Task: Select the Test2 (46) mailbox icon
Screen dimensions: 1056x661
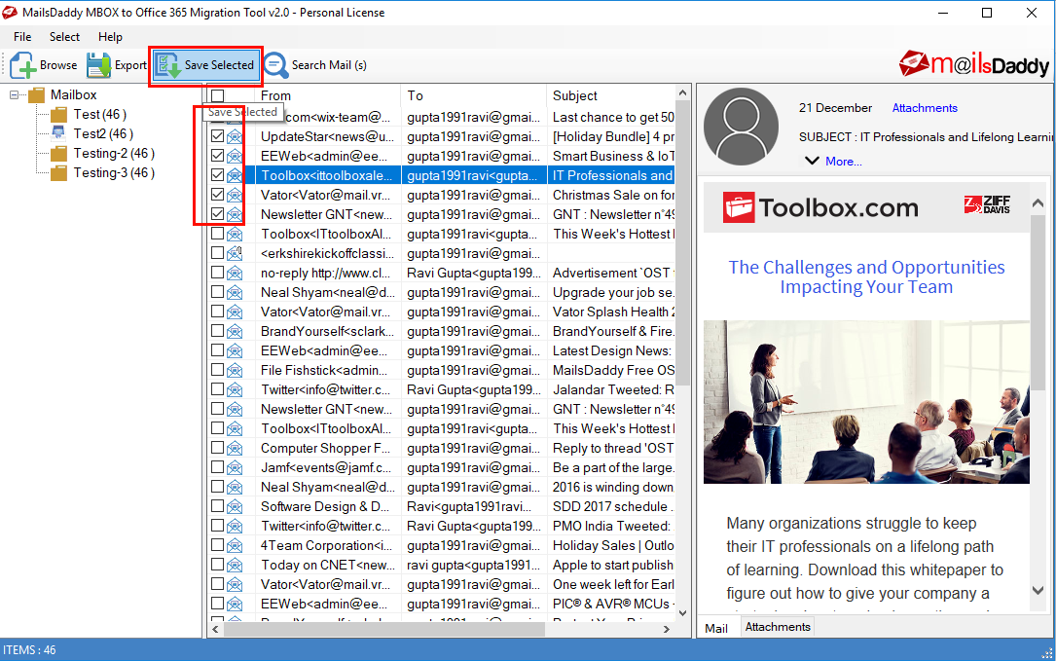Action: pyautogui.click(x=59, y=133)
